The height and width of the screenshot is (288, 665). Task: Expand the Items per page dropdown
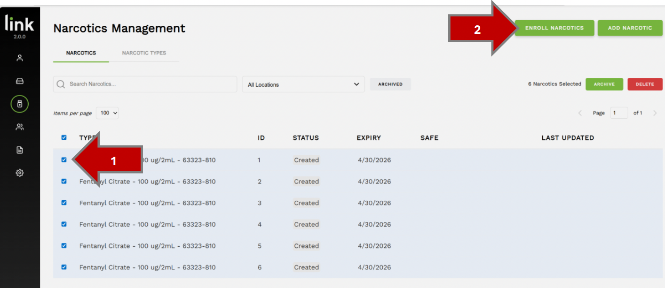pyautogui.click(x=108, y=113)
